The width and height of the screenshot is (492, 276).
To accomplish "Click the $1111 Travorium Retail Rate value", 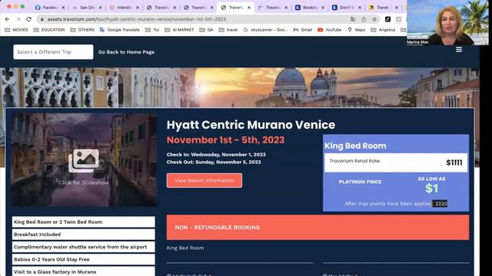I will tap(454, 163).
